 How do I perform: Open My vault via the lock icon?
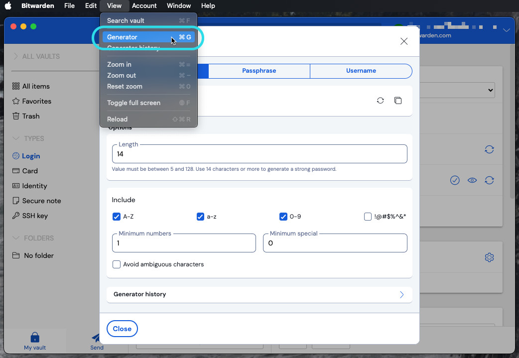tap(35, 339)
